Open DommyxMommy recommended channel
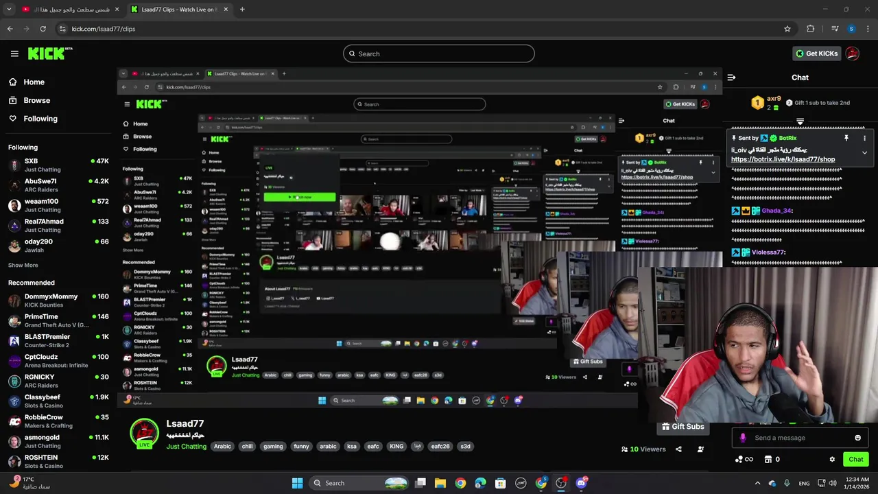 click(58, 301)
